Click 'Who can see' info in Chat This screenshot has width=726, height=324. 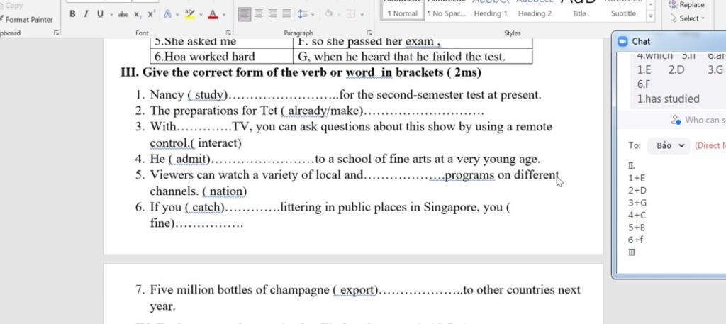(698, 120)
